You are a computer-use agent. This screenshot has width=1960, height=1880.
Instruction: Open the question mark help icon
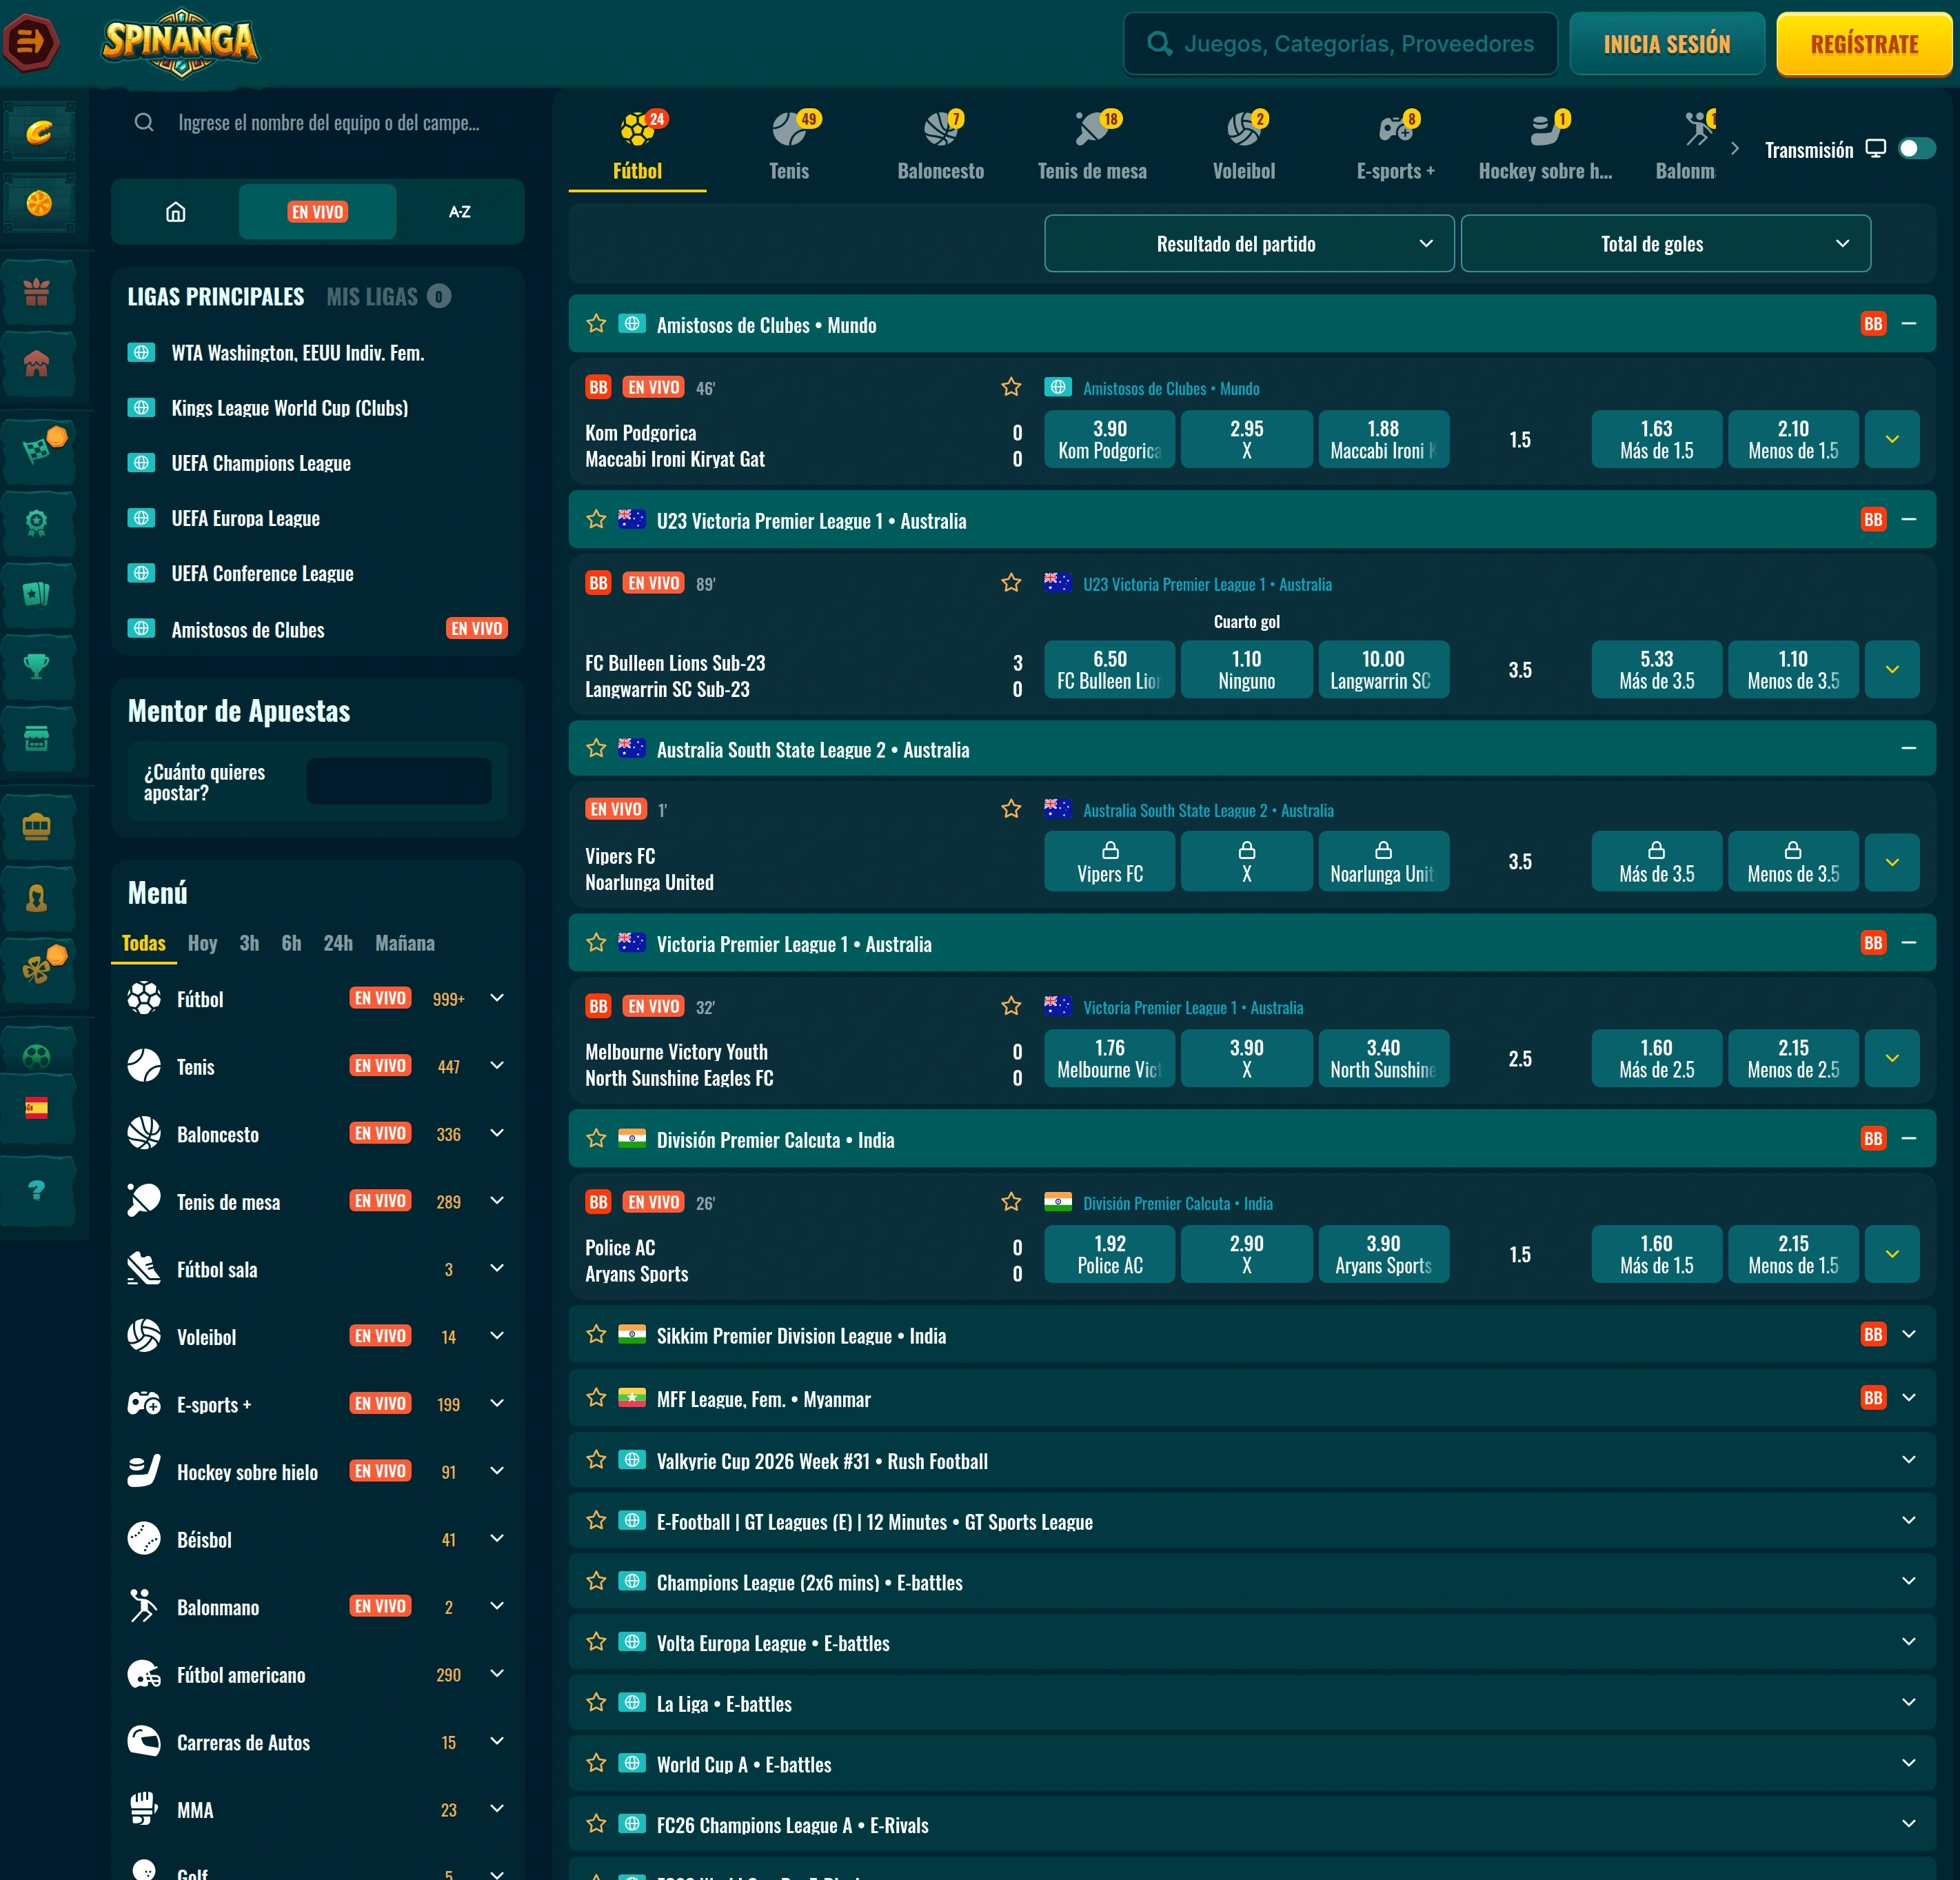[37, 1190]
